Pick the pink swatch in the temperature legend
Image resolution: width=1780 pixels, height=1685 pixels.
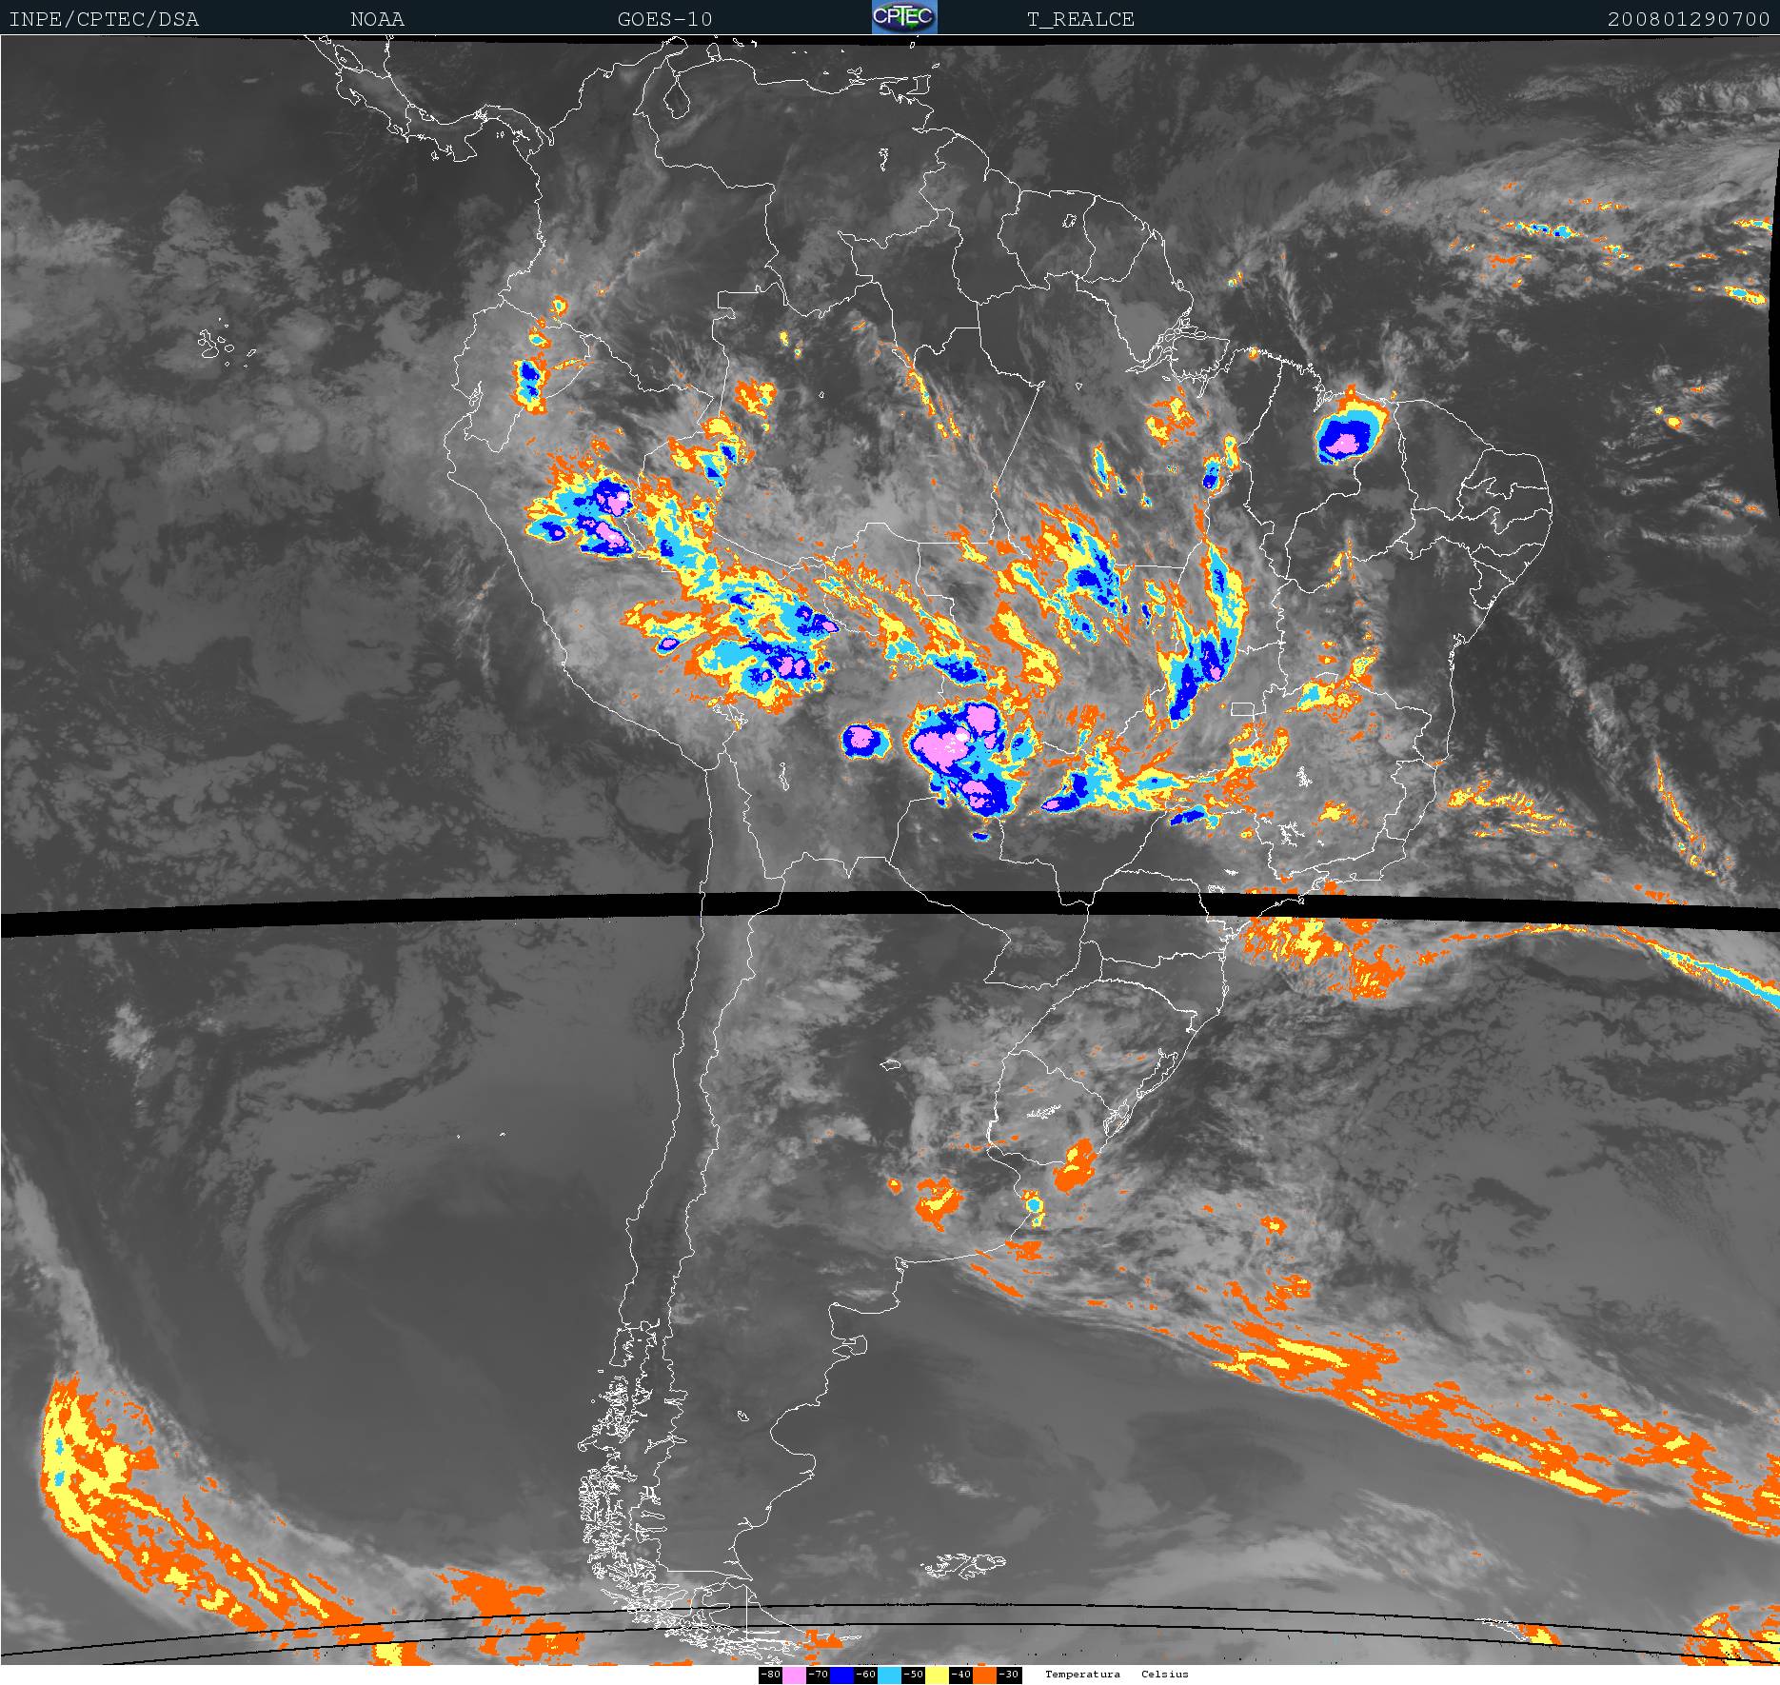[x=794, y=1675]
